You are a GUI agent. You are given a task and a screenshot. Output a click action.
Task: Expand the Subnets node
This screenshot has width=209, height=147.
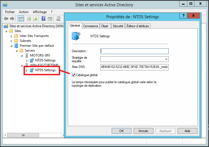pos(11,41)
